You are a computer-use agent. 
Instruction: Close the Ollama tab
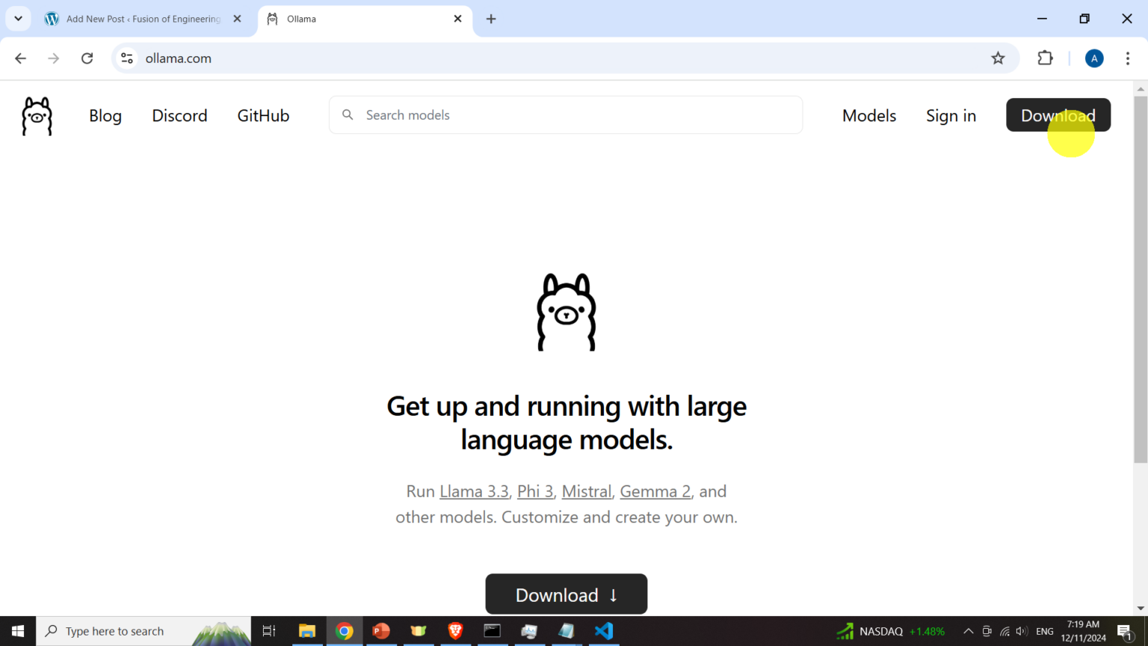(457, 19)
